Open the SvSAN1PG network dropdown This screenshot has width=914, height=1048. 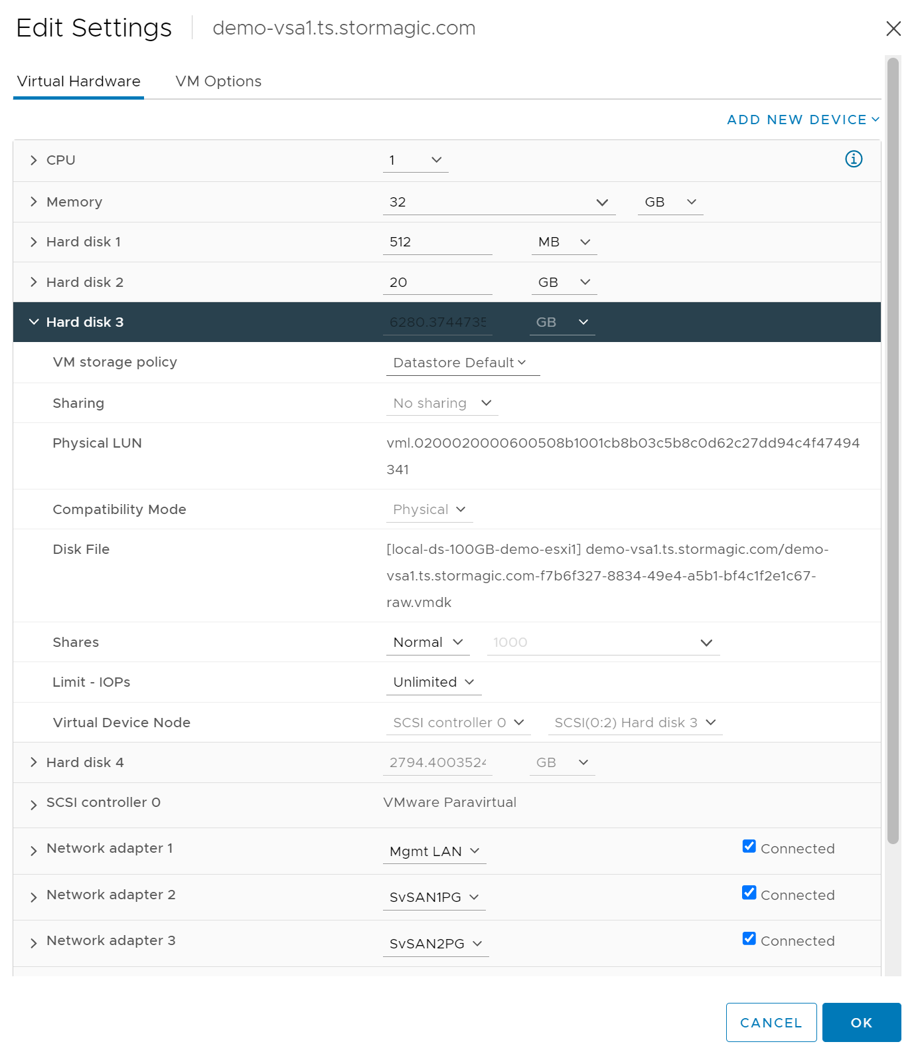pyautogui.click(x=434, y=897)
